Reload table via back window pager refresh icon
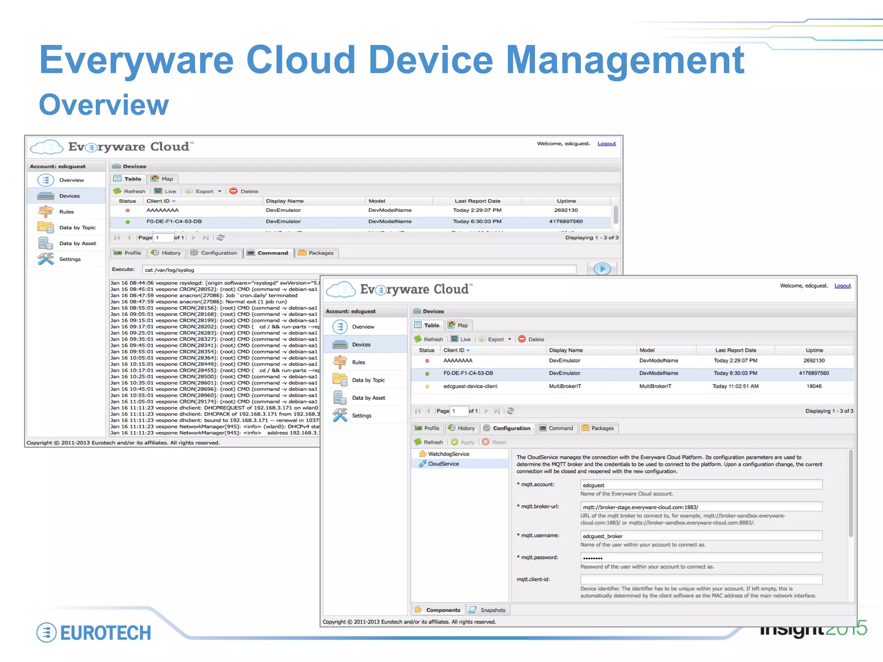Viewport: 883px width, 662px height. pyautogui.click(x=220, y=237)
